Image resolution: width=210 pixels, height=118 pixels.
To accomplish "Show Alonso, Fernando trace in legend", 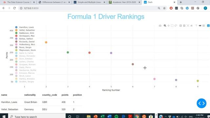I will [25, 56].
